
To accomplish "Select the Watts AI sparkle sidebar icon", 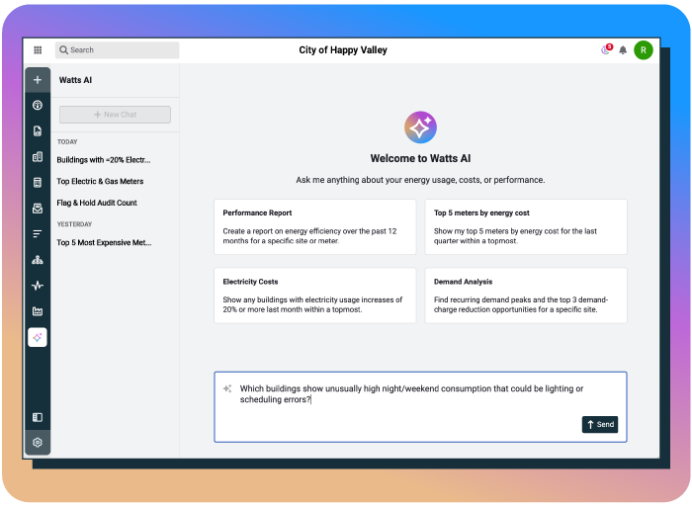I will pyautogui.click(x=38, y=337).
